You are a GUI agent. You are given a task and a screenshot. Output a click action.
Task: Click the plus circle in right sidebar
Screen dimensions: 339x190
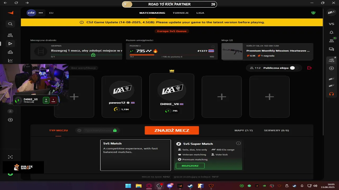pyautogui.click(x=331, y=68)
